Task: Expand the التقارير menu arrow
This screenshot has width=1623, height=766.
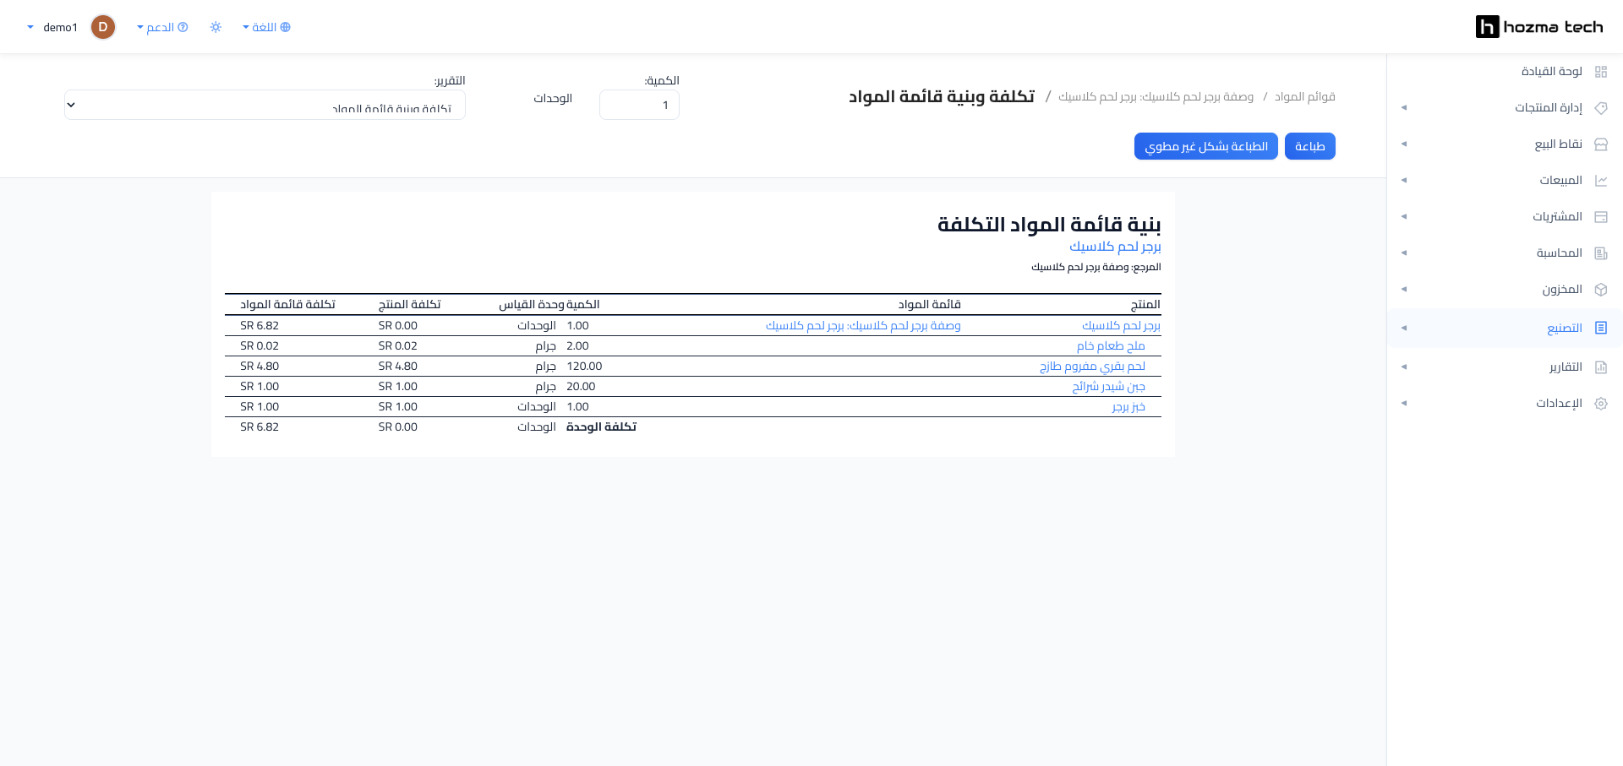Action: 1404,367
